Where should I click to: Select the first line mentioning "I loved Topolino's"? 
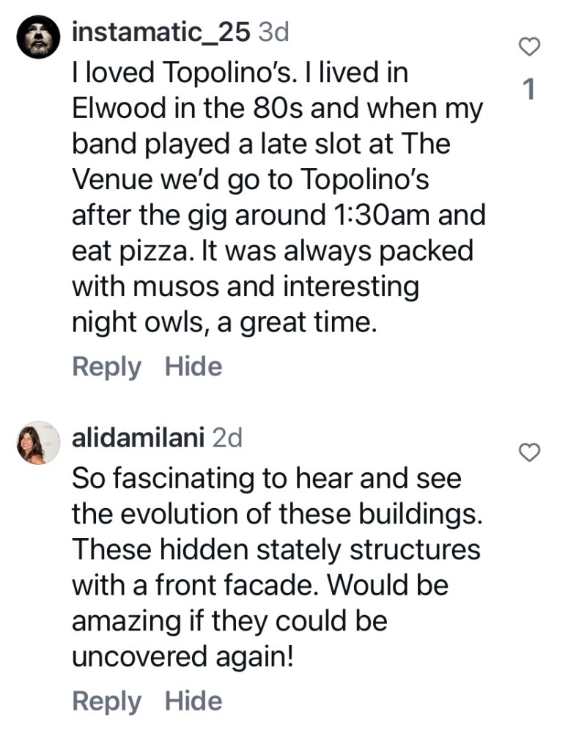tap(240, 73)
